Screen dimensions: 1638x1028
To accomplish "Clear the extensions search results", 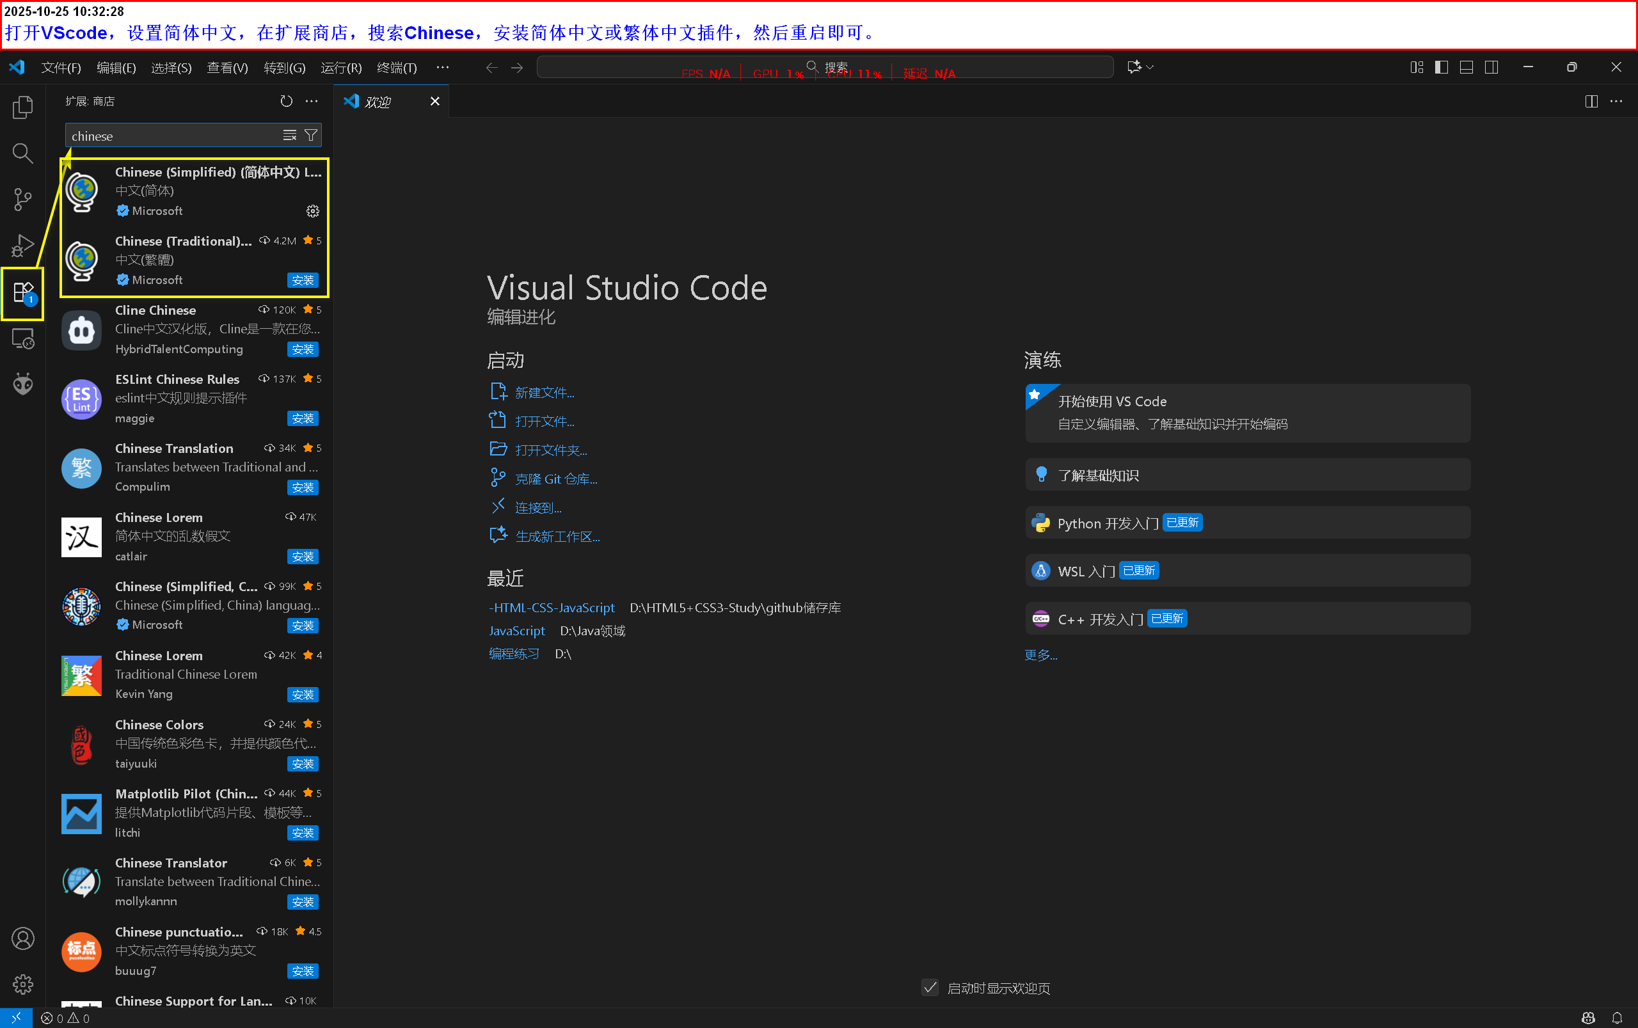I will (x=290, y=136).
